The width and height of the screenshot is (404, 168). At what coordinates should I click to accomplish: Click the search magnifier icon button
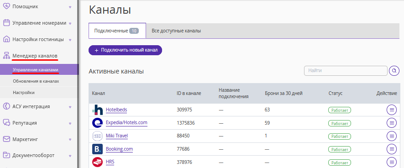394,71
